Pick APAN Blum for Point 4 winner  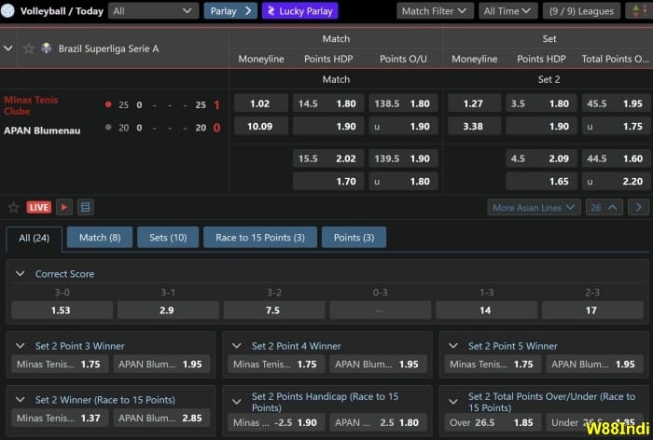pos(378,364)
